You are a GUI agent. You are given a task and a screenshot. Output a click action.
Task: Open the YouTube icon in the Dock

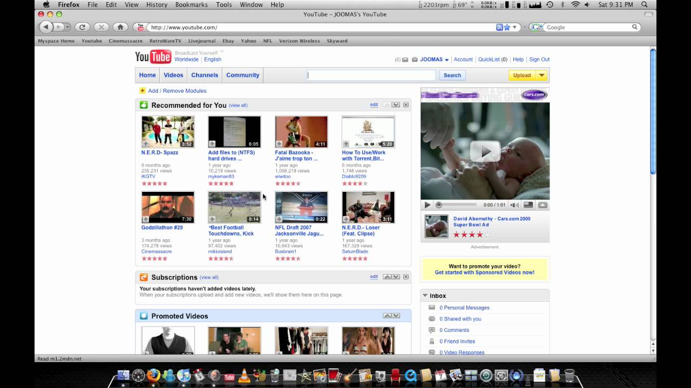click(x=229, y=377)
